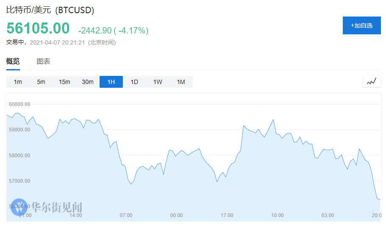The width and height of the screenshot is (386, 226).
Task: Open the 概览 overview tab
Action: pyautogui.click(x=13, y=61)
